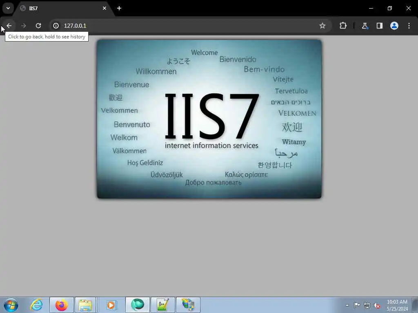This screenshot has height=313, width=418.
Task: Close the IIS7 tab
Action: [x=104, y=8]
